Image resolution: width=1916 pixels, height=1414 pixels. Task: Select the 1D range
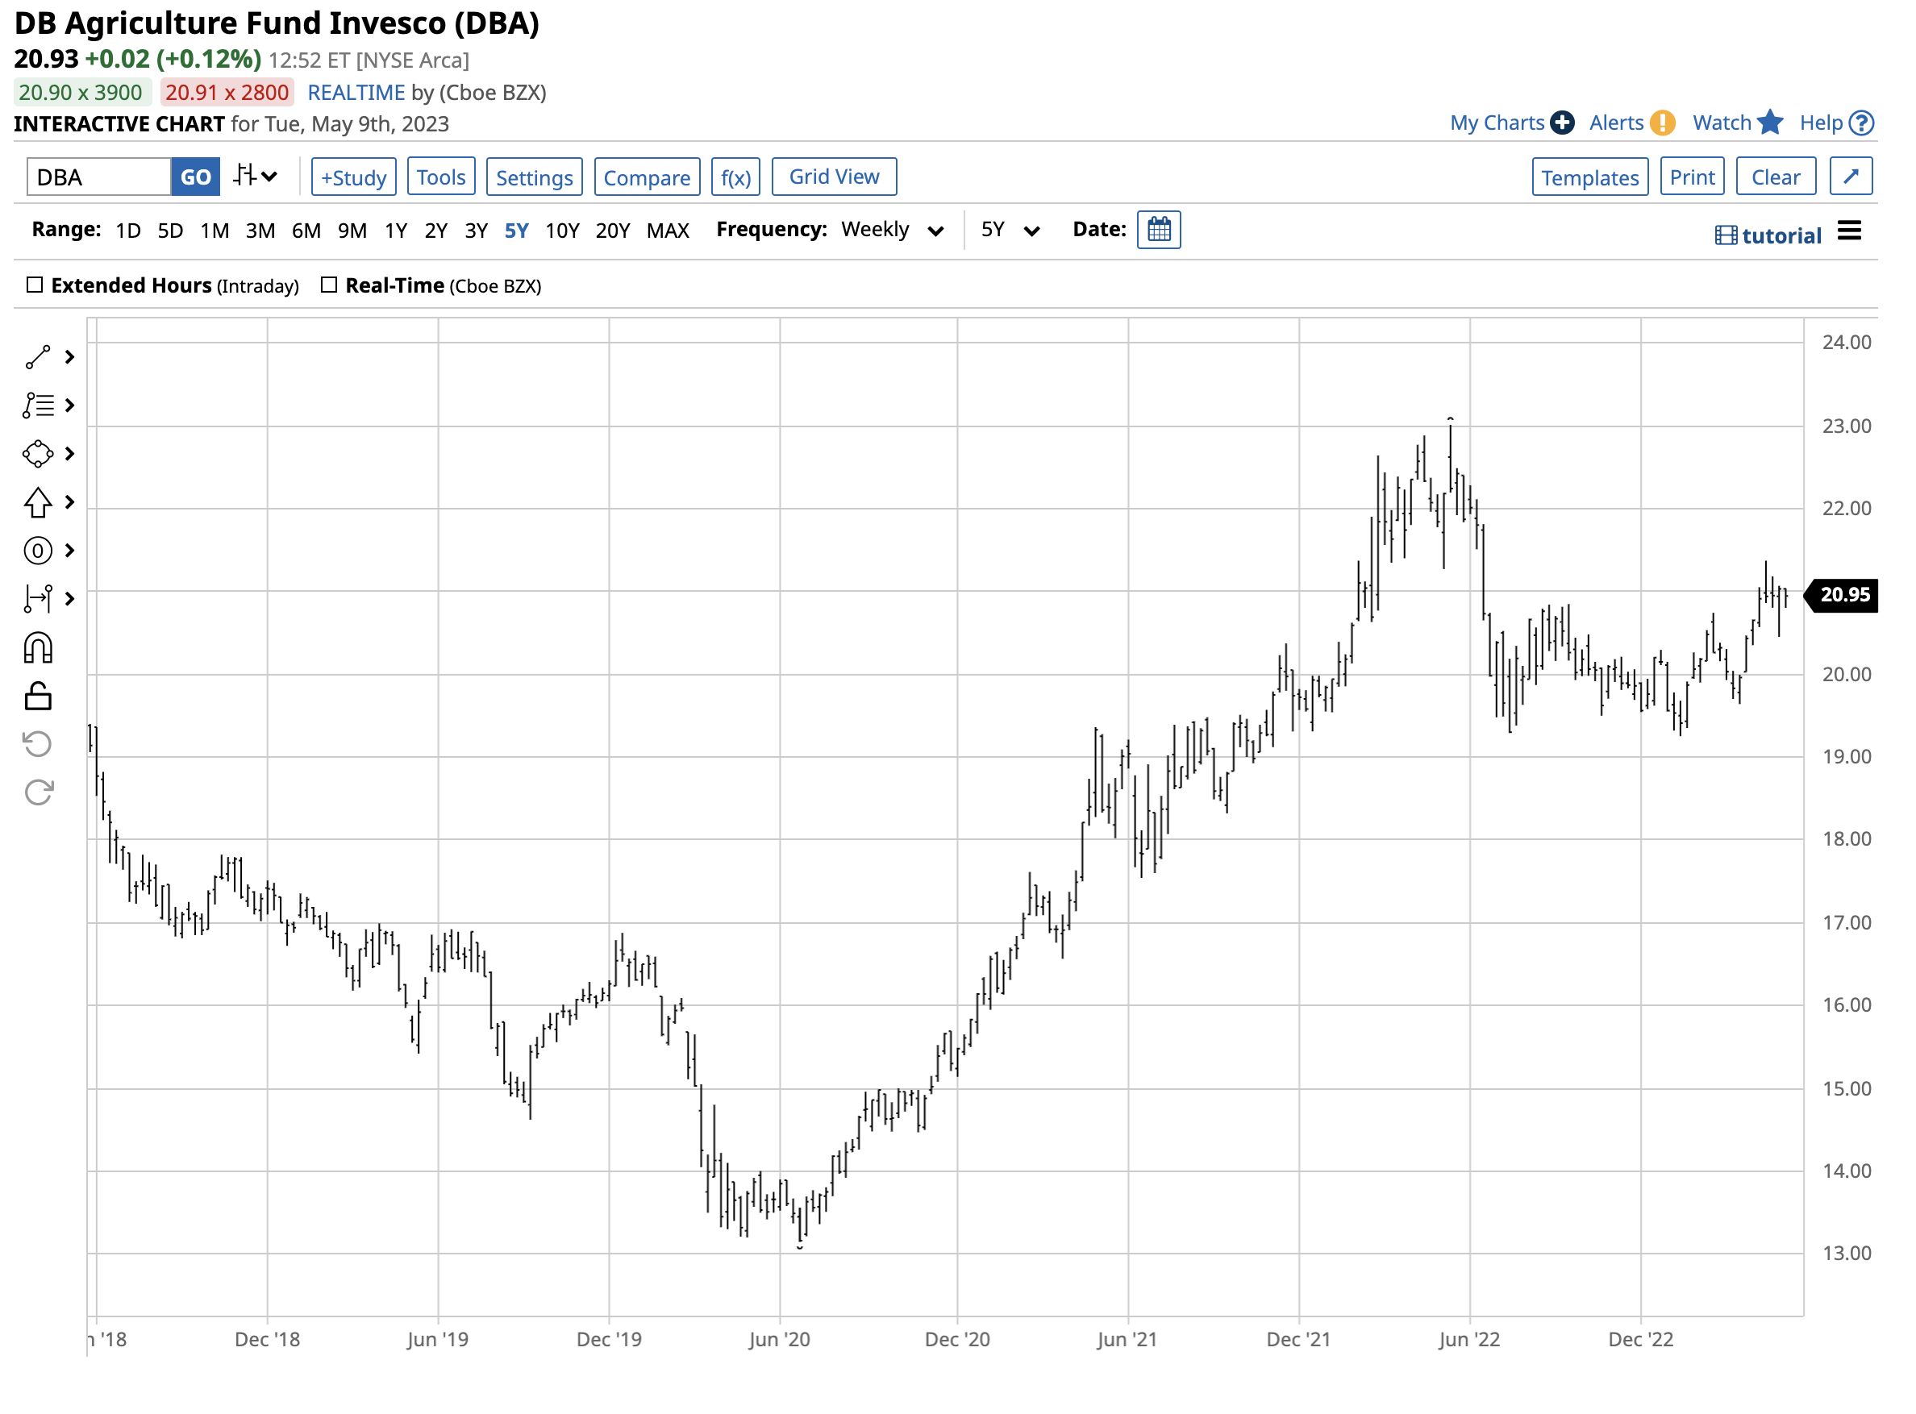point(128,231)
